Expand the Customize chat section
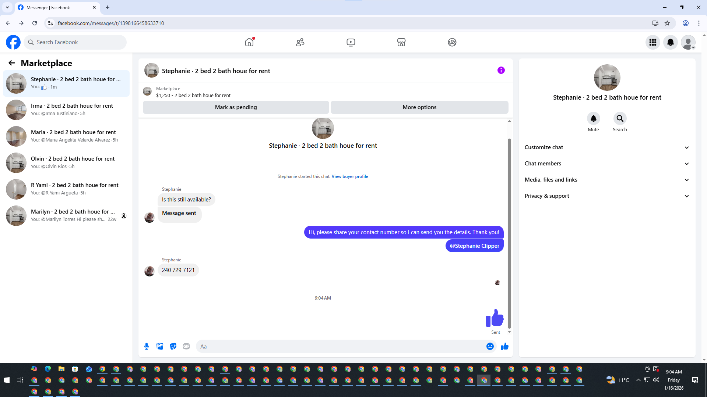This screenshot has width=707, height=397. [607, 147]
